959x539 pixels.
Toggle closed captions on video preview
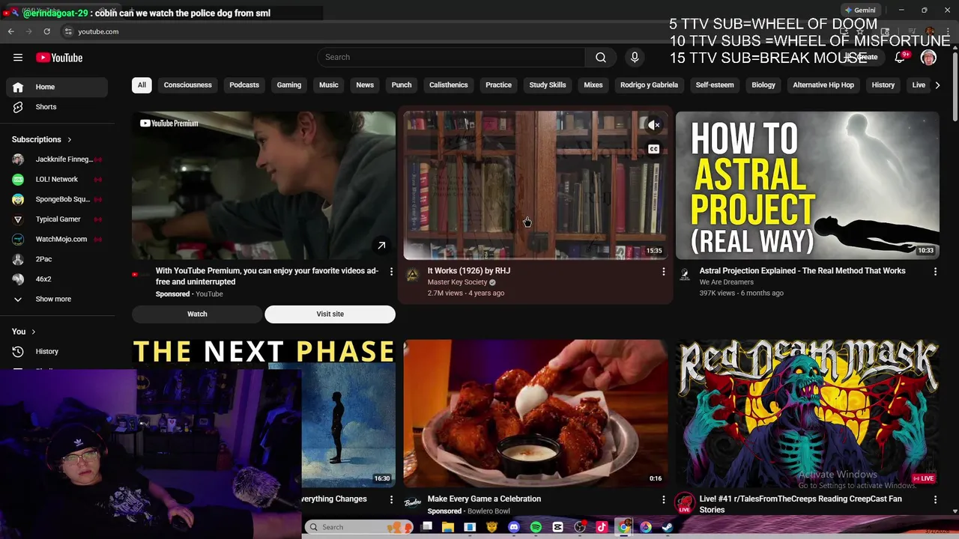(654, 149)
